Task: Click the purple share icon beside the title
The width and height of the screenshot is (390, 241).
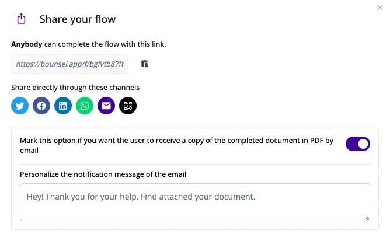Action: pyautogui.click(x=22, y=19)
